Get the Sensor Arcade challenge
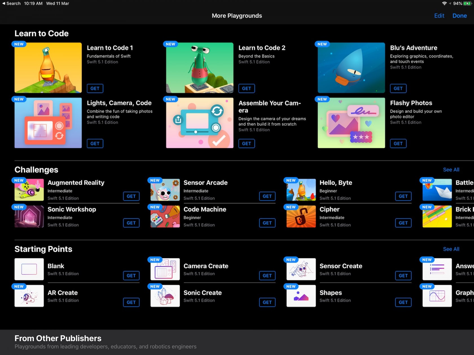Viewport: 474px width, 355px height. tap(267, 196)
